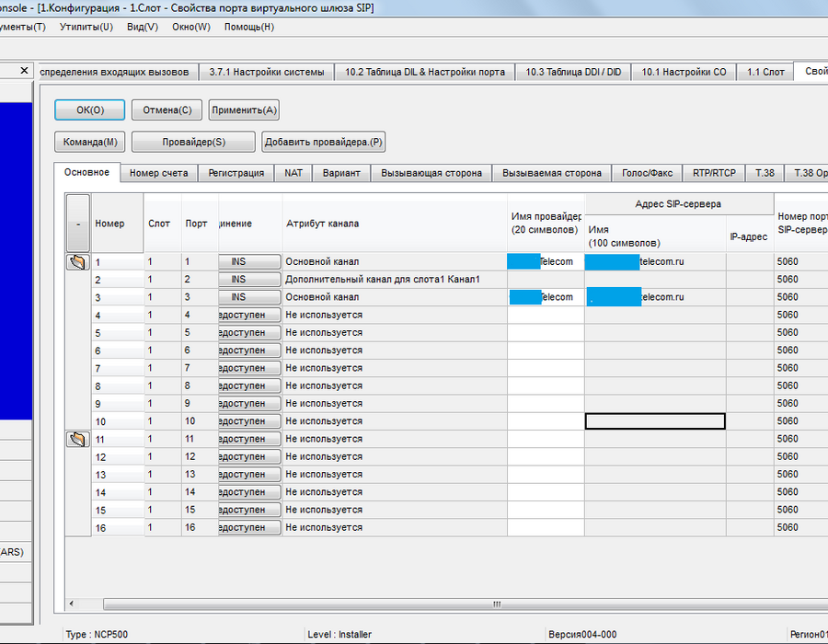828x644 pixels.
Task: Click the scrollbar left arrow below the table
Action: click(x=72, y=604)
